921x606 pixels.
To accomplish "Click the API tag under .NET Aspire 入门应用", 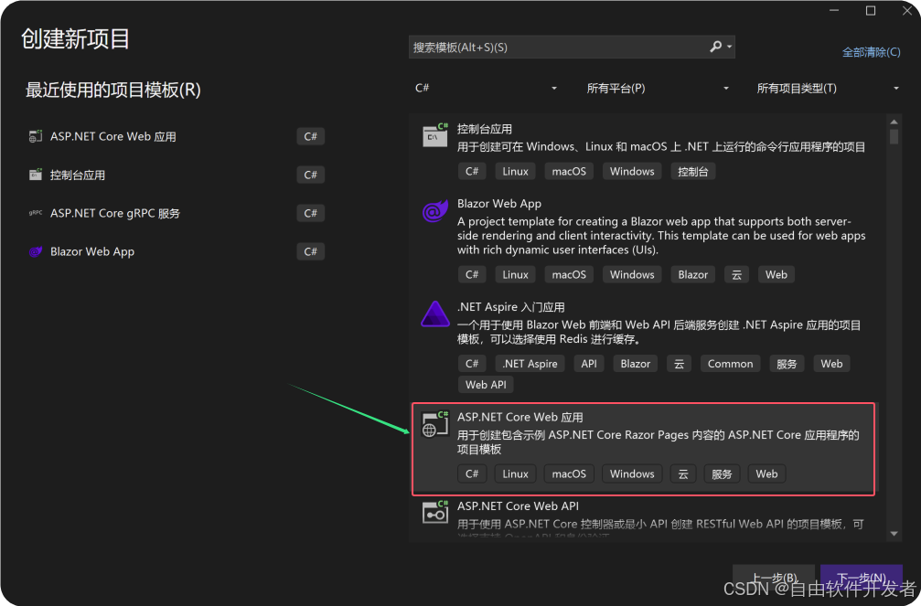I will click(x=589, y=364).
